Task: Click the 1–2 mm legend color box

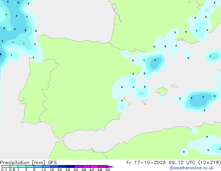Action: coord(22,166)
